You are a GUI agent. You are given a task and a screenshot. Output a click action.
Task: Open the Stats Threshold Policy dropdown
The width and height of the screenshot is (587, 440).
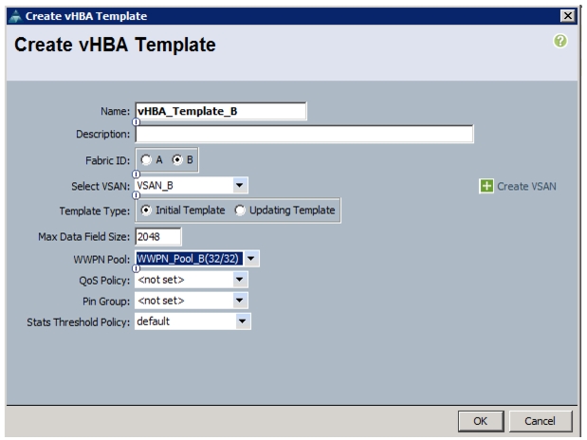point(242,321)
